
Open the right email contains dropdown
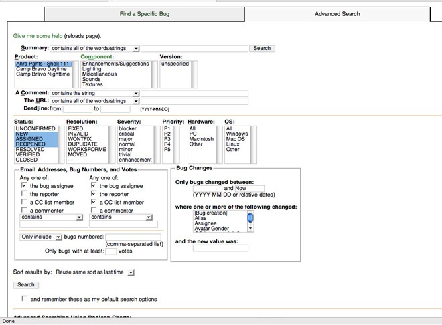[121, 217]
